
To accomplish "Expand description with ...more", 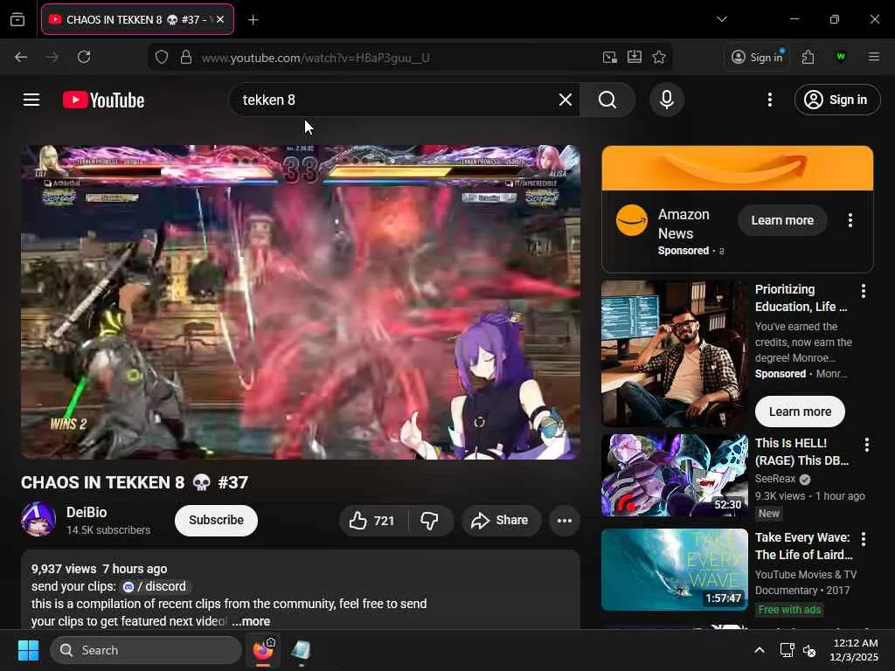I will tap(251, 621).
